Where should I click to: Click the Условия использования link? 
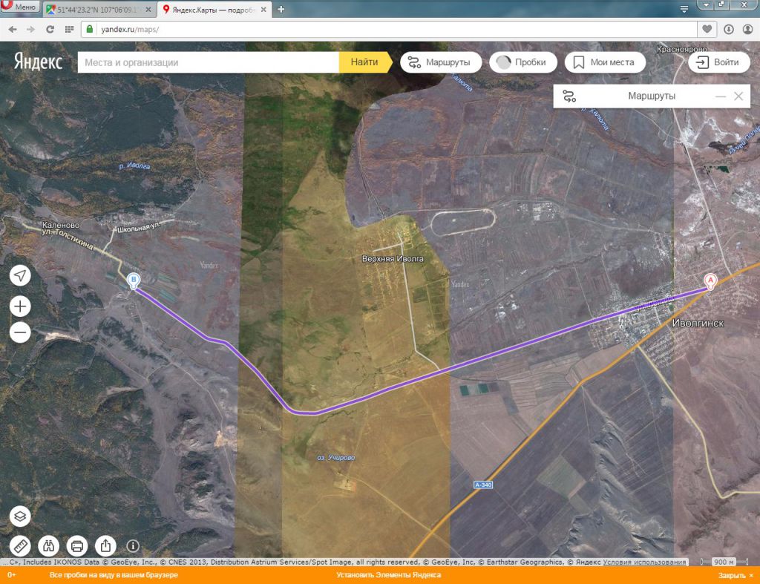tap(645, 562)
